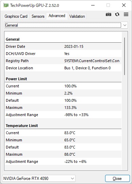Switch to the Graphics Card tab
132x184 pixels.
click(16, 16)
